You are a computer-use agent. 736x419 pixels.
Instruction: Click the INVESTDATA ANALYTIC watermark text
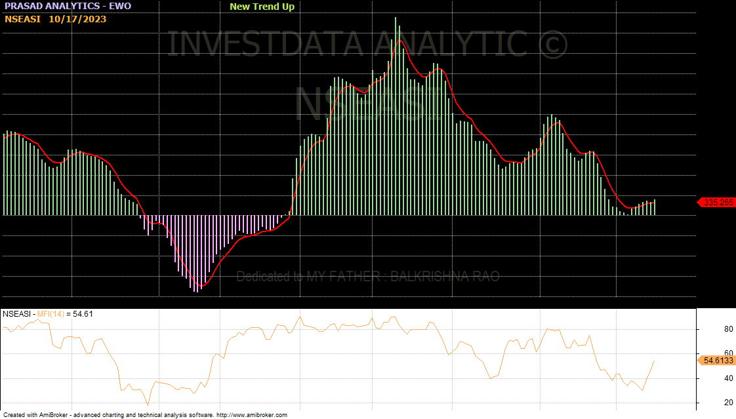tap(367, 45)
